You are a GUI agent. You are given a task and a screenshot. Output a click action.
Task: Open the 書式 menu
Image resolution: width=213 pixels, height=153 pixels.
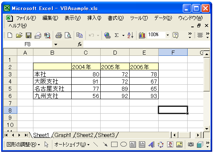116,18
